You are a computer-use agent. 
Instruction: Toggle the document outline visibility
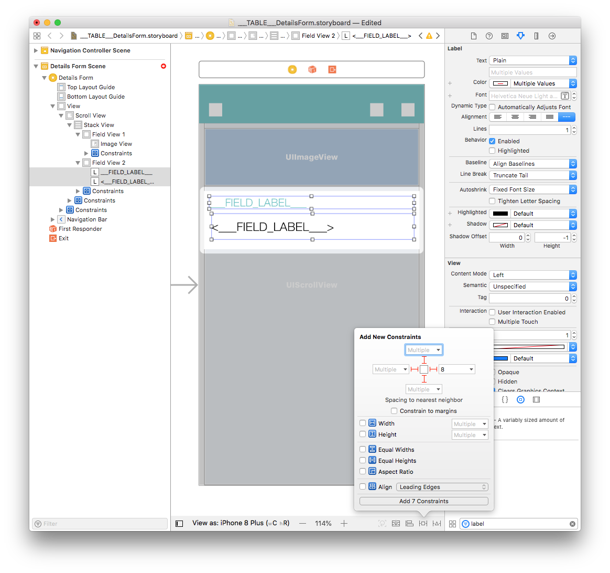[179, 524]
